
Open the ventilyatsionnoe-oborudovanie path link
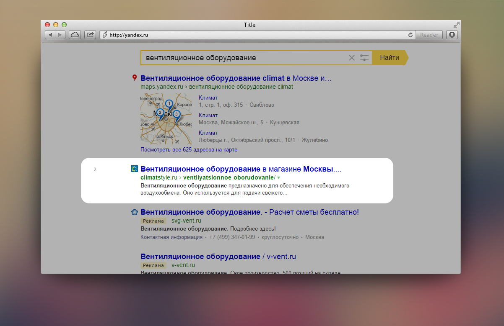229,177
